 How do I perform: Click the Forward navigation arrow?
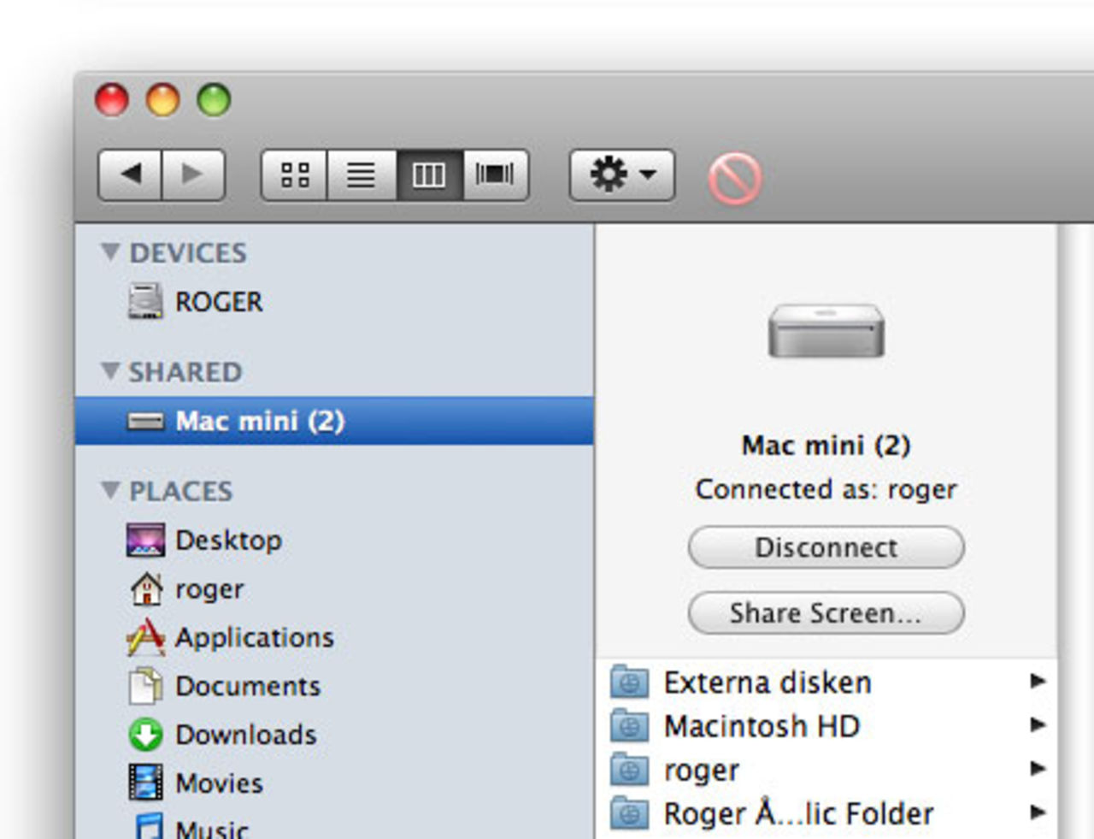pos(193,175)
